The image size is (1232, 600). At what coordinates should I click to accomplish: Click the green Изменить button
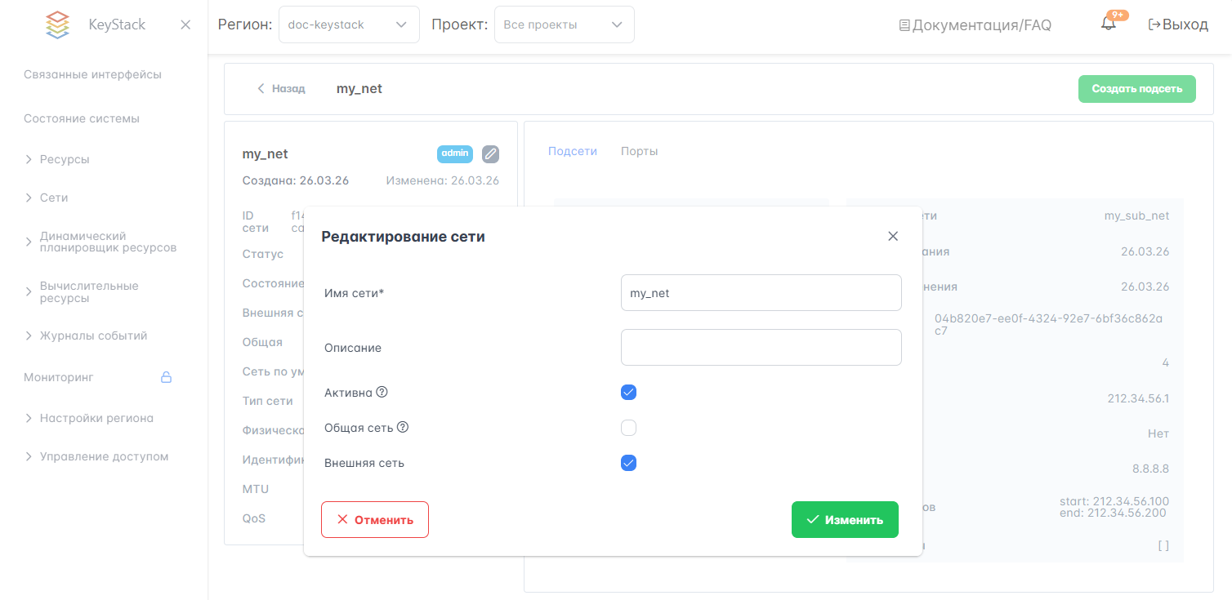[845, 520]
